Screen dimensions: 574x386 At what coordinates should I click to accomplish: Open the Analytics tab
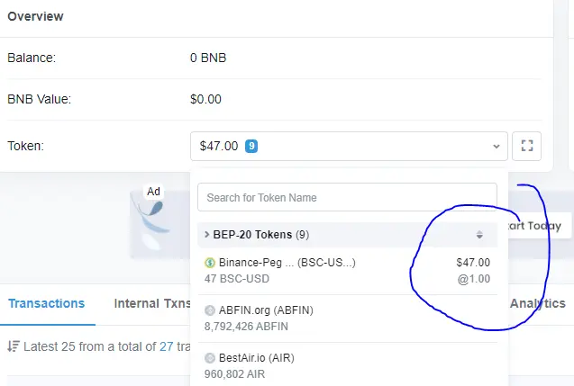pos(538,303)
